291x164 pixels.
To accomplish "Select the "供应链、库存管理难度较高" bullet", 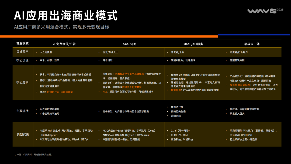I will [x=244, y=109].
